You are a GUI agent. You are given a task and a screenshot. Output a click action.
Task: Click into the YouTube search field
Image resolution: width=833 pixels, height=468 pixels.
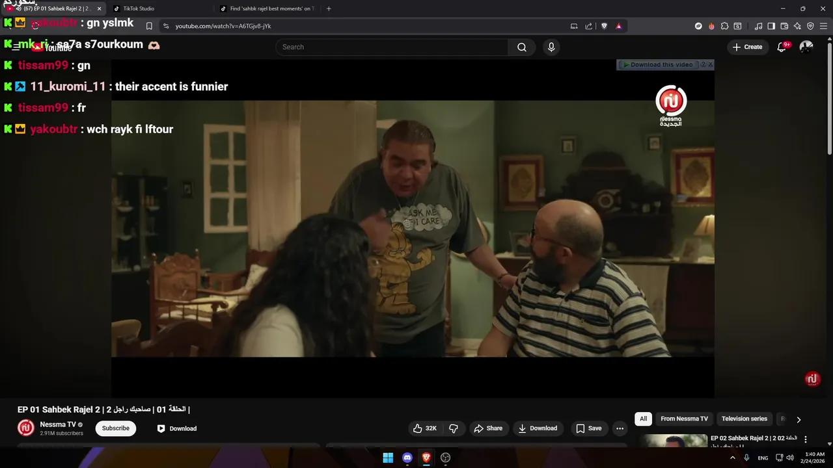click(392, 47)
